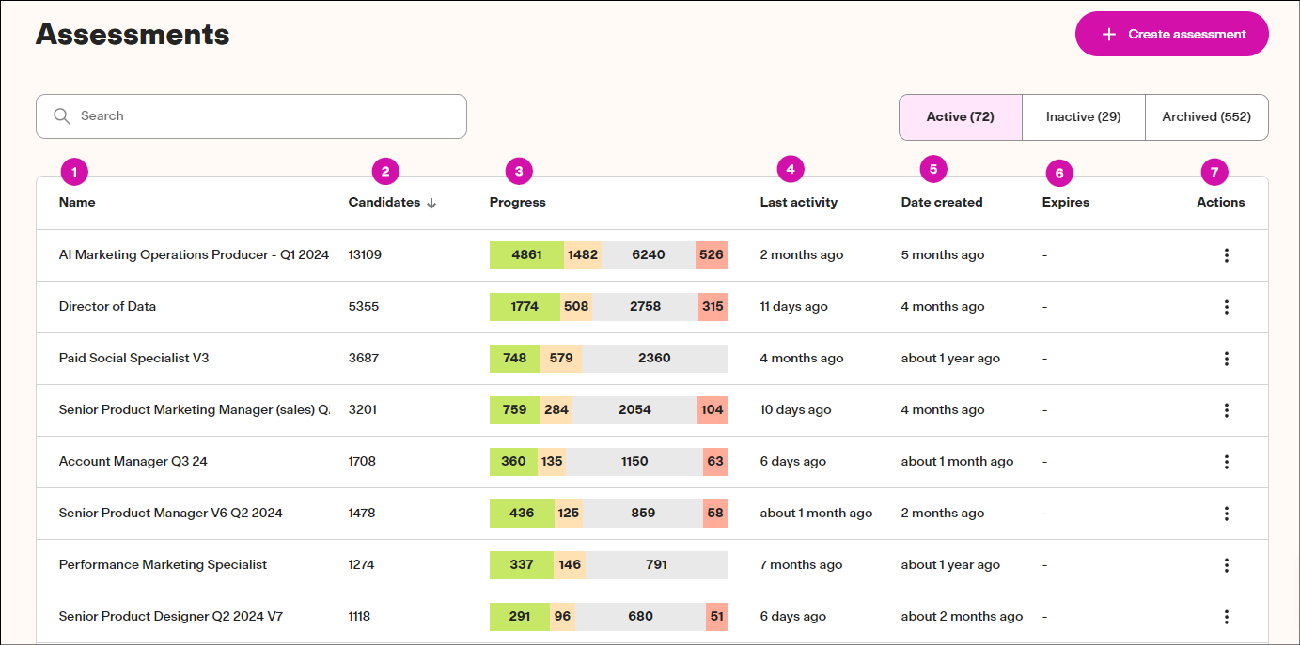The image size is (1300, 645).
Task: Click the search magnifier icon
Action: 61,115
